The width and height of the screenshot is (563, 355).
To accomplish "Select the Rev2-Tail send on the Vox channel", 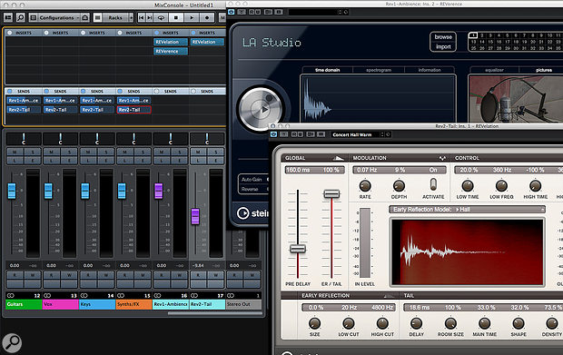I will [x=60, y=110].
